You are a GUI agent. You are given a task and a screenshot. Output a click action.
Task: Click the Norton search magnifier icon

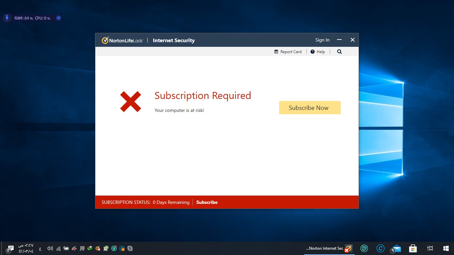click(339, 51)
